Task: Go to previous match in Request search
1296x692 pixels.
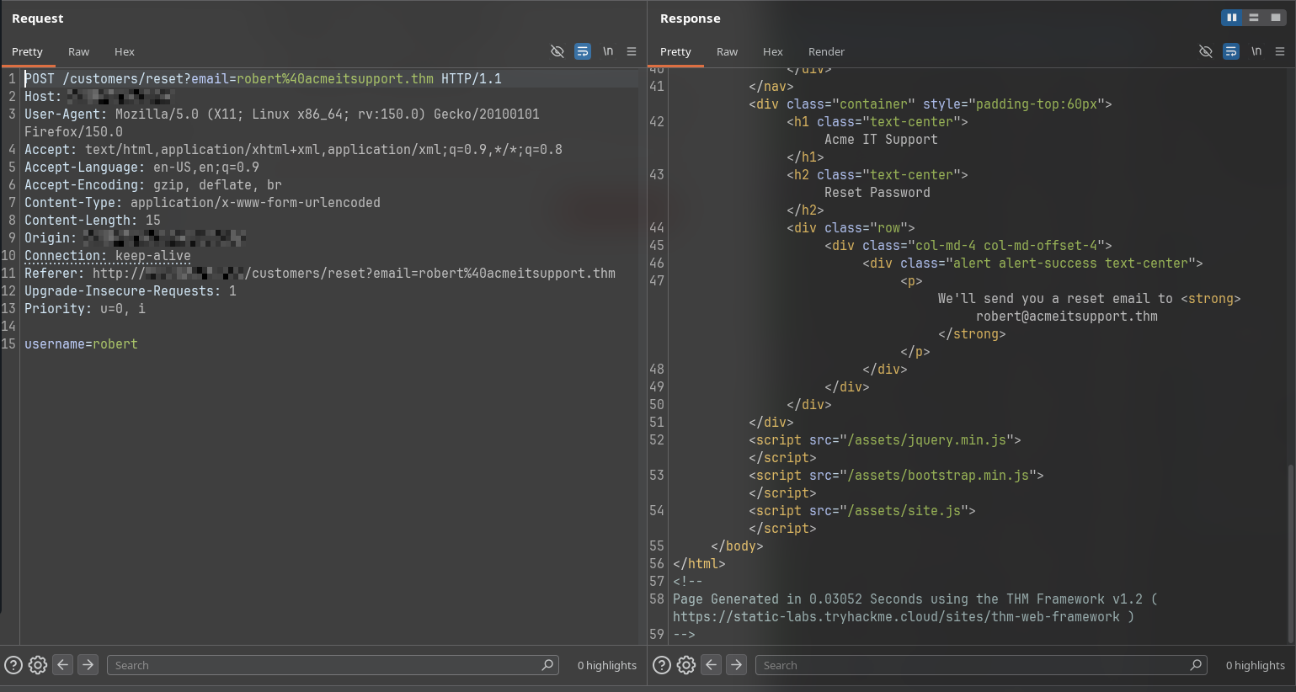Action: click(x=63, y=665)
